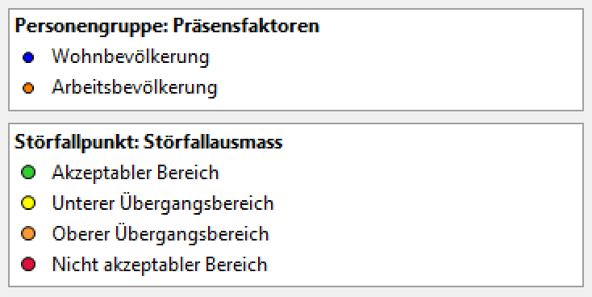592x297 pixels.
Task: Pick the red Nicht akzeptabler Bereich symbol
Action: 28,264
